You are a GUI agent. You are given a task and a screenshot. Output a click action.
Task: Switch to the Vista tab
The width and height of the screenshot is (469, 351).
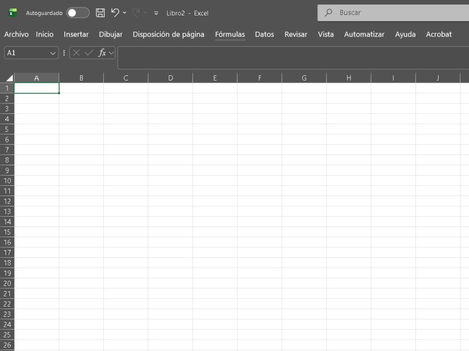tap(326, 34)
